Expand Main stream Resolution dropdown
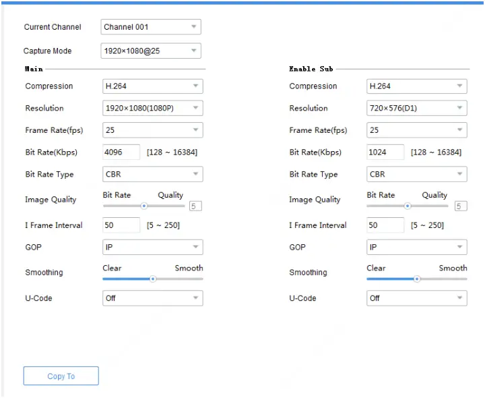The height and width of the screenshot is (398, 485). click(152, 108)
